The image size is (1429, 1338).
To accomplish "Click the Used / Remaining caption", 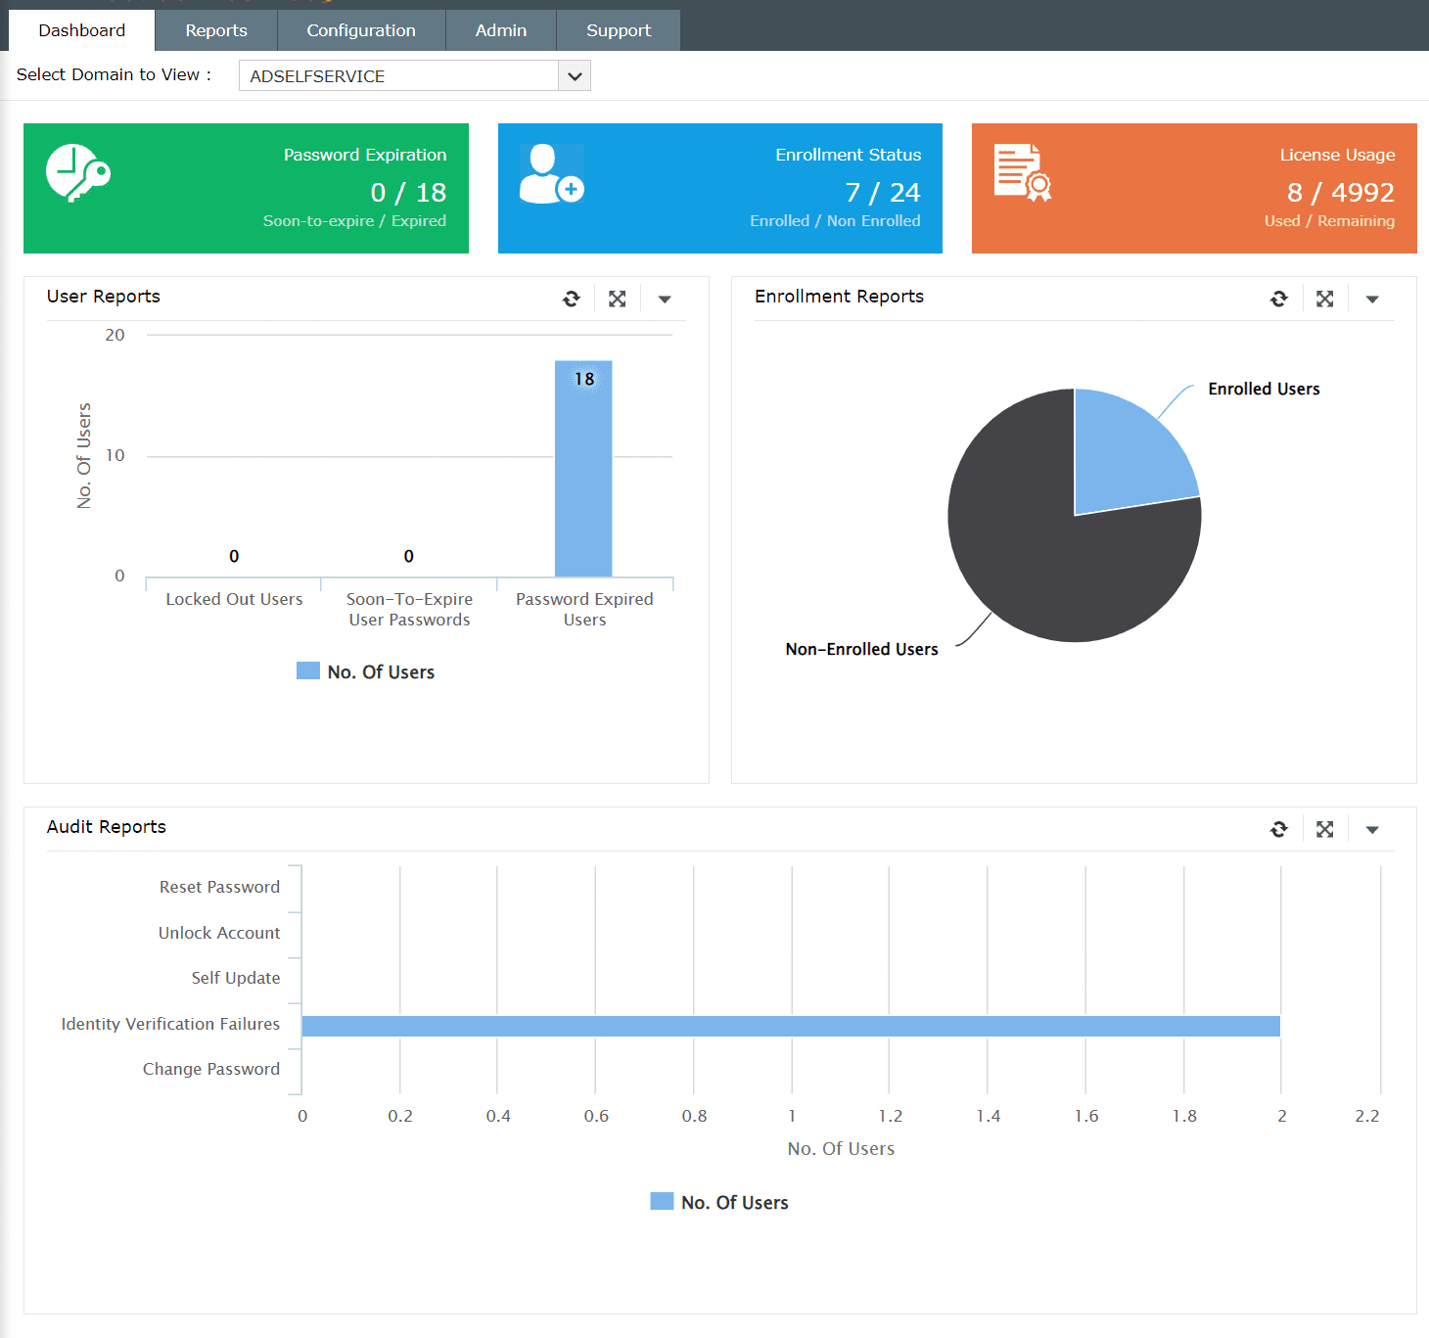I will coord(1329,221).
